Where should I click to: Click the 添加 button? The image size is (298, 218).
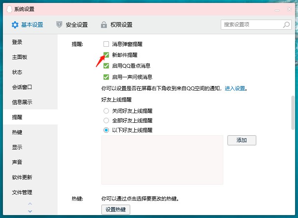pos(242,140)
